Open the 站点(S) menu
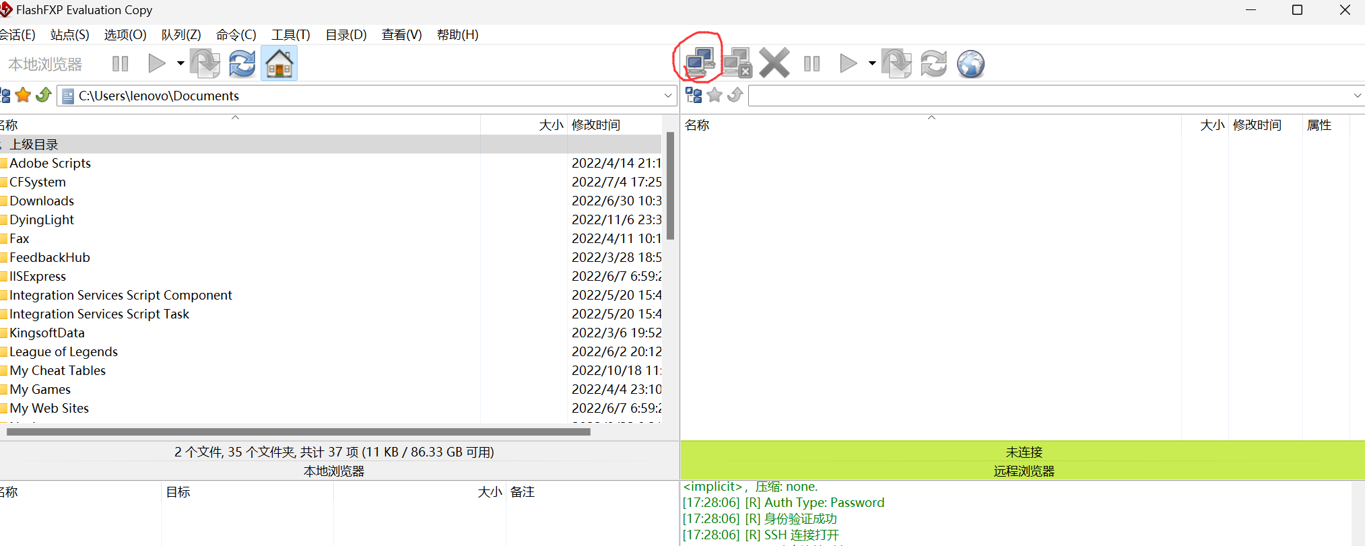The height and width of the screenshot is (546, 1365). pos(70,35)
